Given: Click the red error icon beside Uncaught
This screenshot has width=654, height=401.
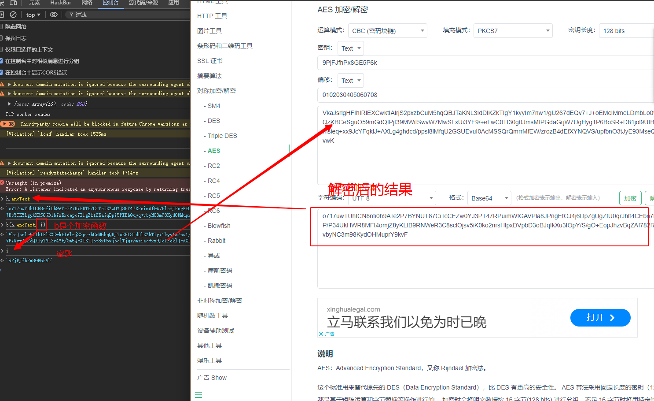Looking at the screenshot, I should 2,182.
